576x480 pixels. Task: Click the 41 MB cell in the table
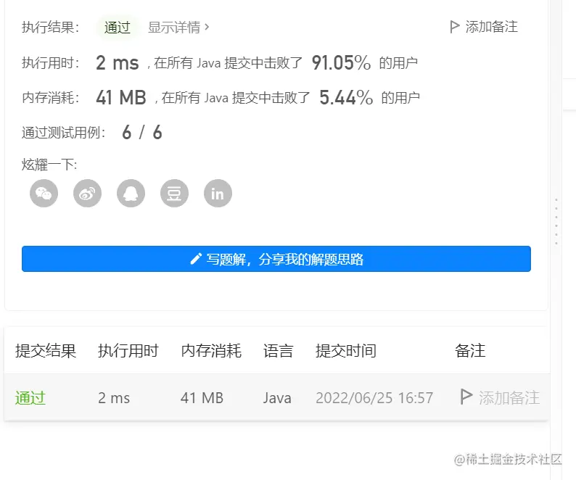(202, 398)
